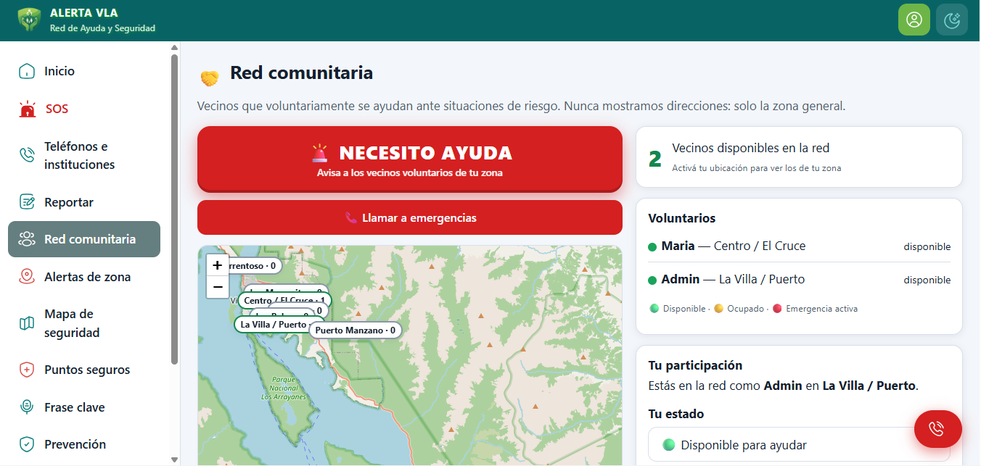Image resolution: width=981 pixels, height=466 pixels.
Task: Open Mapa de seguridad page
Action: coord(84,323)
